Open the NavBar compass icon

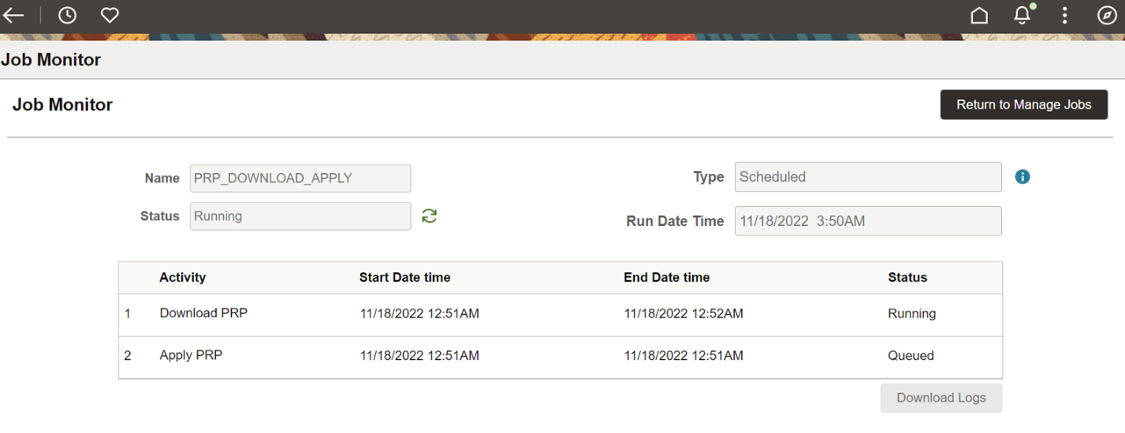click(1107, 16)
